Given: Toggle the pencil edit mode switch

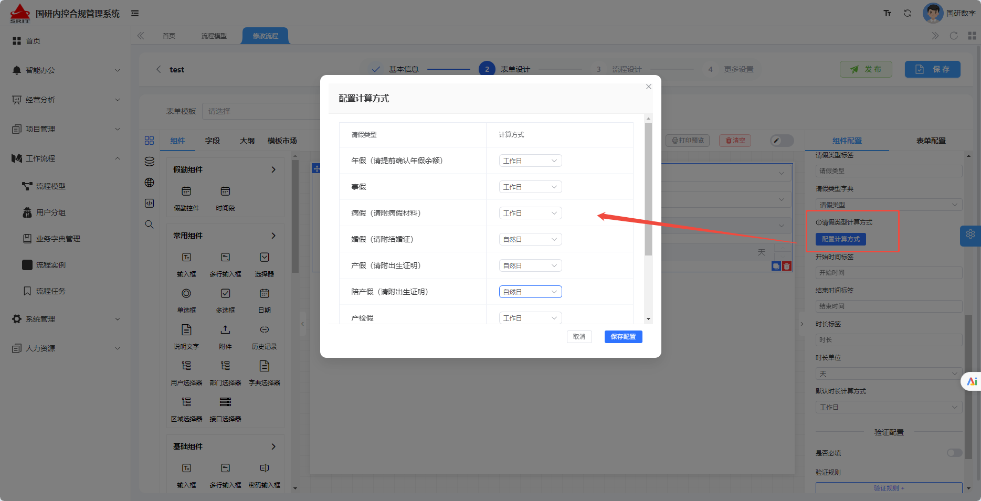Looking at the screenshot, I should click(x=782, y=141).
